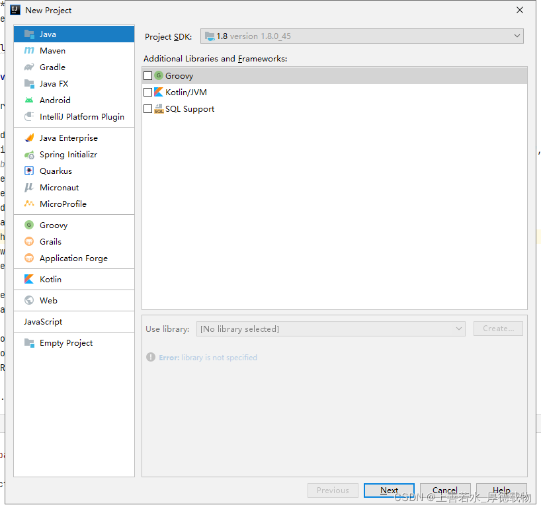This screenshot has height=509, width=541.
Task: Click the Kotlin icon in project types
Action: tap(29, 280)
